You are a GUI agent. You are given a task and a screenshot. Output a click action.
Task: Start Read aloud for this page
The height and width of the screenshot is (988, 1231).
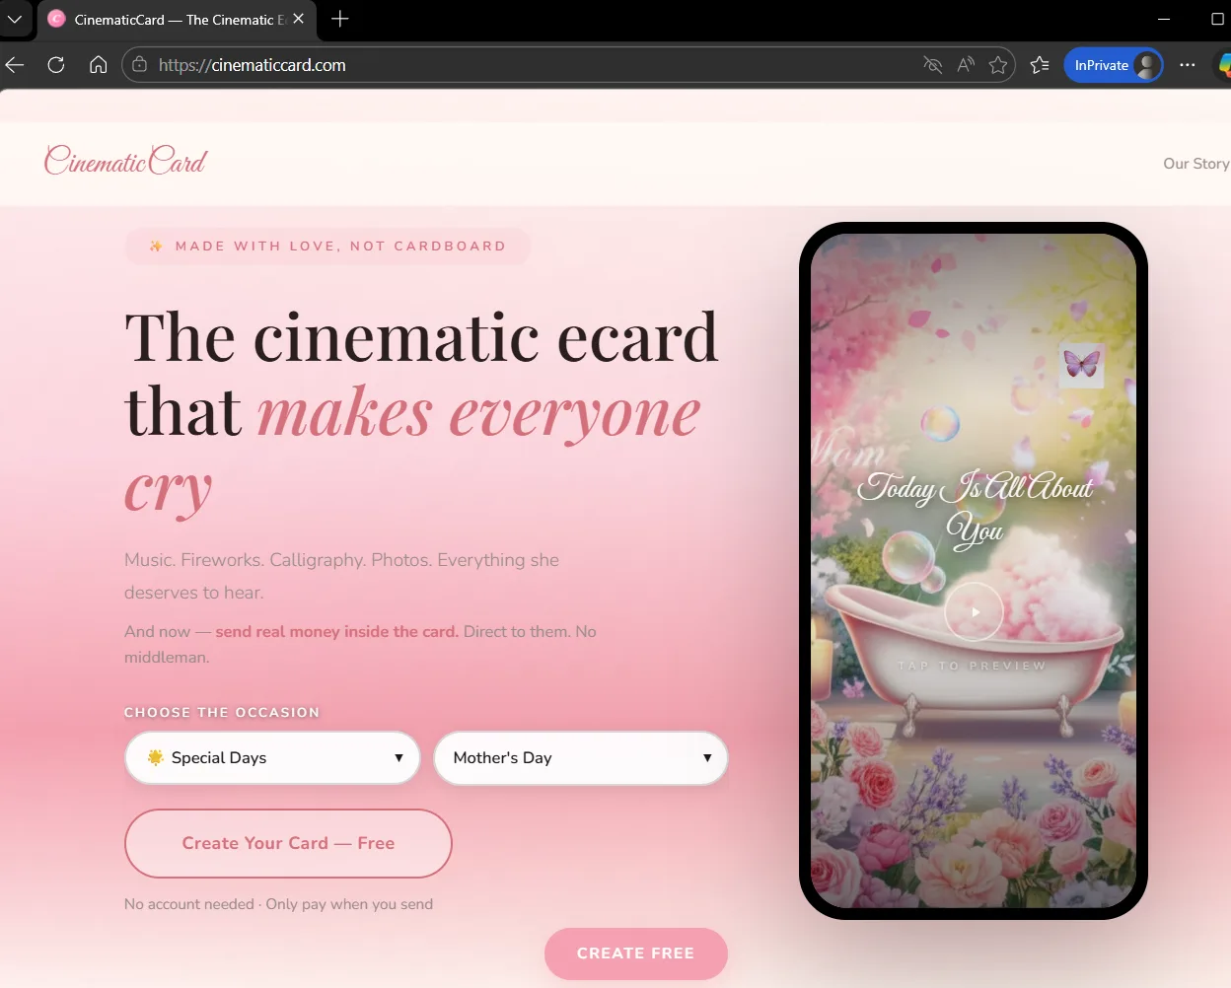pyautogui.click(x=965, y=64)
